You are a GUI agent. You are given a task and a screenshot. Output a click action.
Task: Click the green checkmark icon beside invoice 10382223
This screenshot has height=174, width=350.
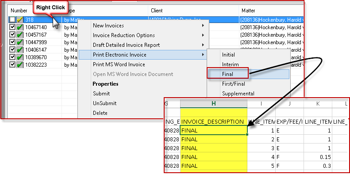click(20, 65)
